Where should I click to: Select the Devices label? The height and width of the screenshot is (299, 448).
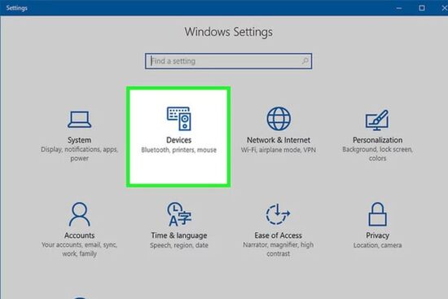coord(179,140)
